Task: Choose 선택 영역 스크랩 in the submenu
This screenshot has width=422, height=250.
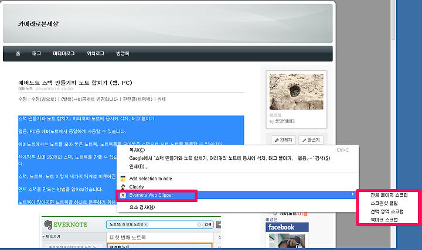Action: click(x=387, y=211)
